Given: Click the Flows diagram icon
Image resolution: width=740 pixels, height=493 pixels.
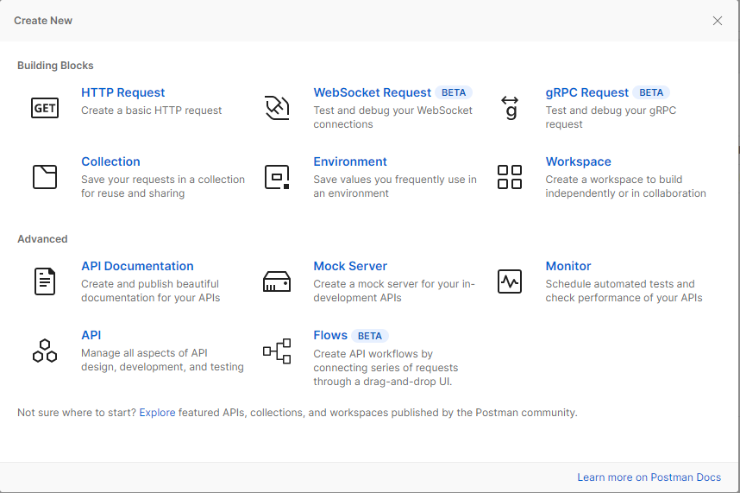Looking at the screenshot, I should pos(277,351).
